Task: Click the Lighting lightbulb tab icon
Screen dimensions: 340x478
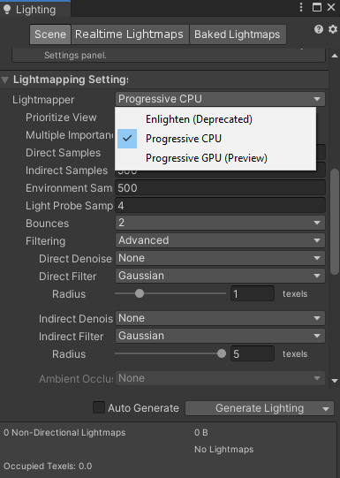Action: 7,10
